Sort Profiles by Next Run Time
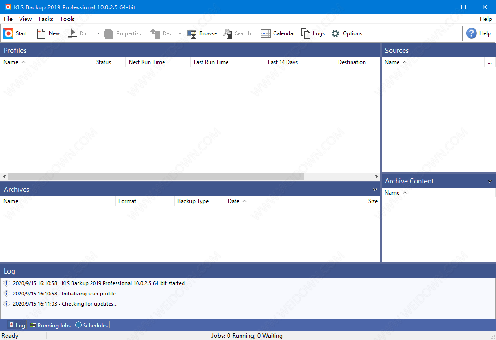This screenshot has height=340, width=496. (158, 62)
